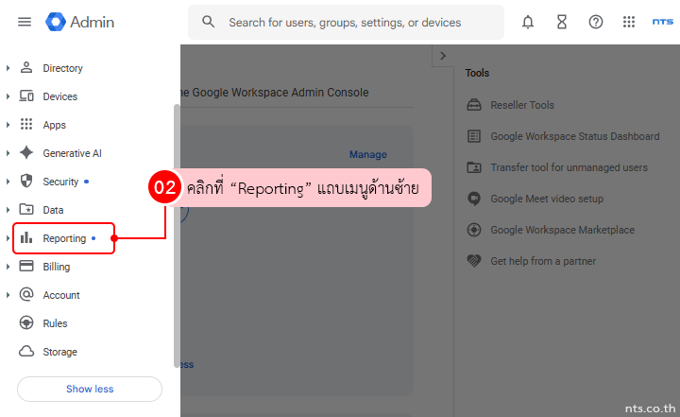Viewport: 680px width, 417px height.
Task: Collapse the Tools side panel chevron
Action: pos(443,57)
